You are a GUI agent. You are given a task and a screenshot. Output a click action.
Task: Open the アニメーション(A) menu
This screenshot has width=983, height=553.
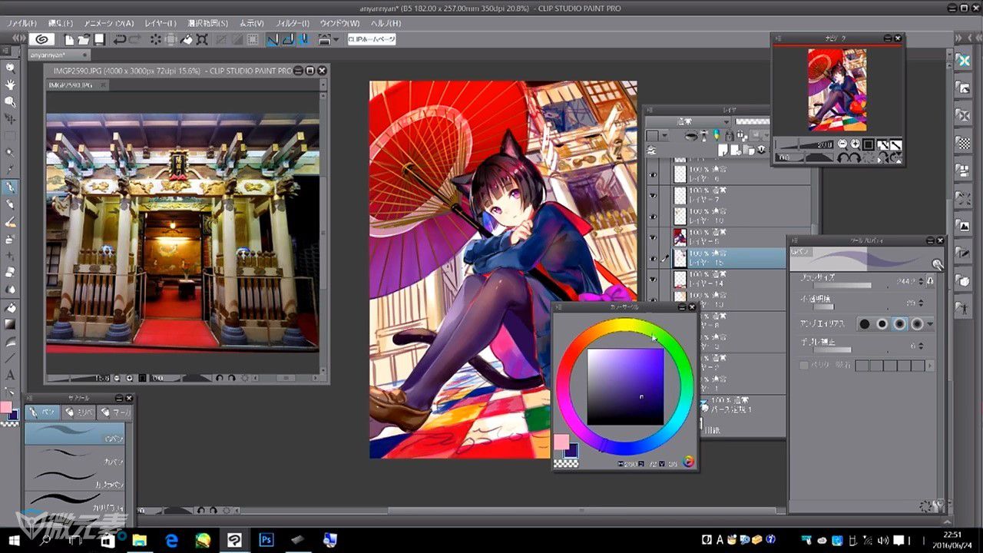point(108,23)
